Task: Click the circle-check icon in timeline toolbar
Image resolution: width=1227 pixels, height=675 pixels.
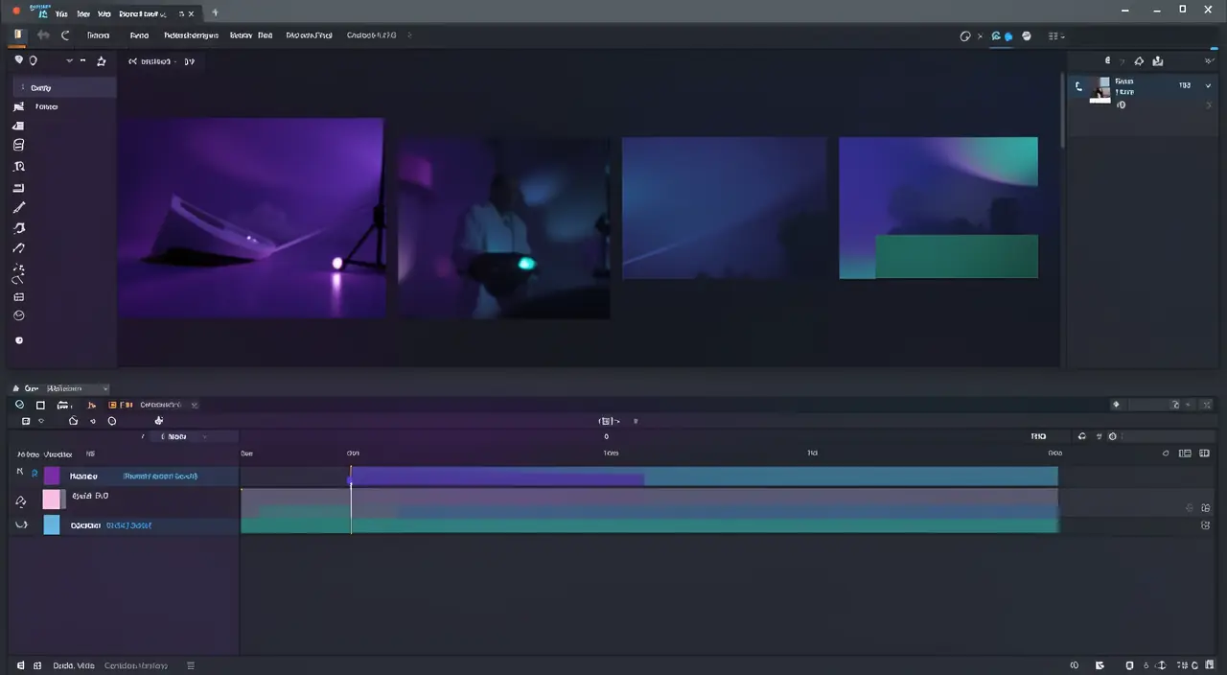Action: tap(20, 405)
